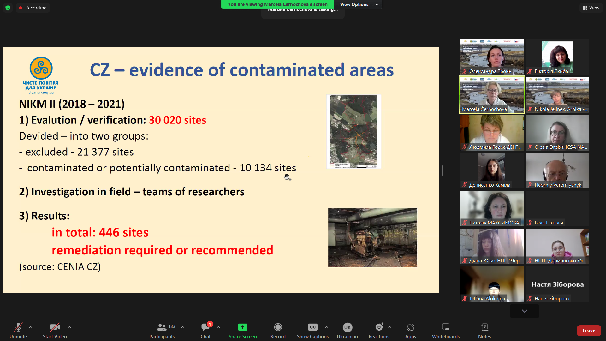Open the Chat icon with notification
Viewport: 606px width, 341px height.
205,327
